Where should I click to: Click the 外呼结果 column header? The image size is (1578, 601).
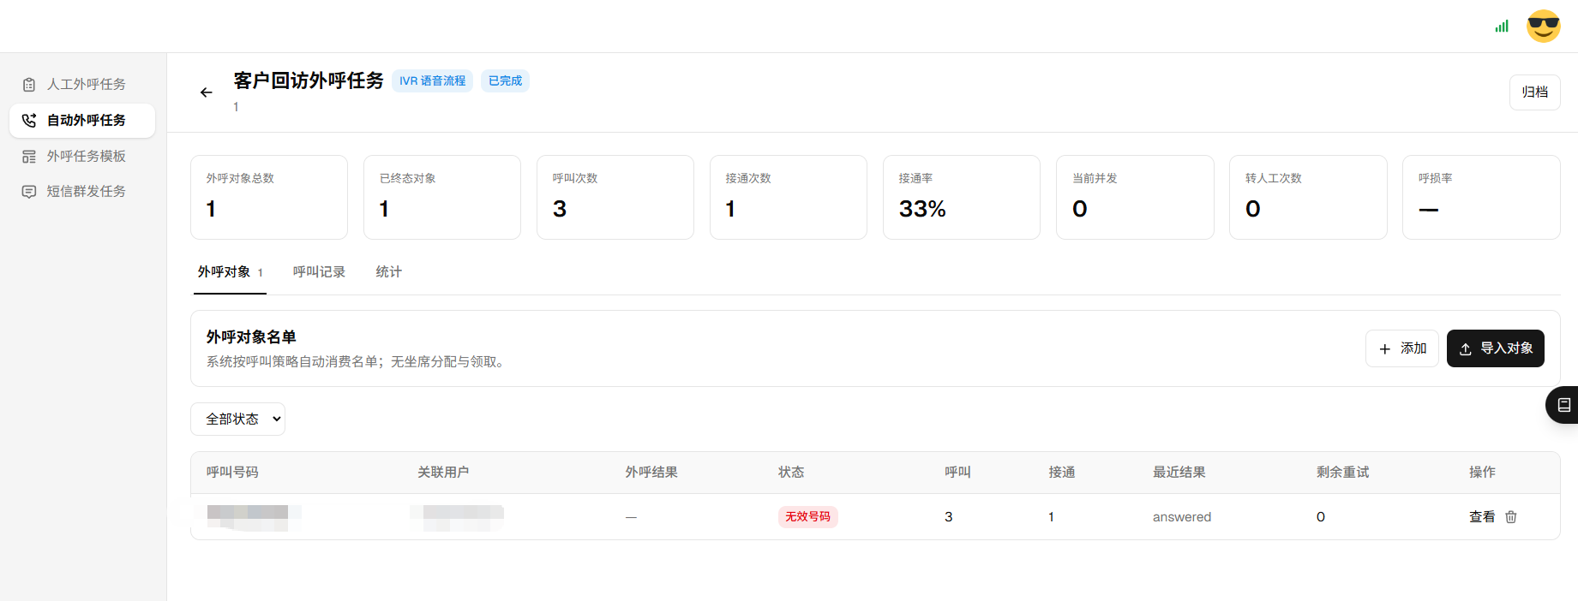tap(651, 473)
